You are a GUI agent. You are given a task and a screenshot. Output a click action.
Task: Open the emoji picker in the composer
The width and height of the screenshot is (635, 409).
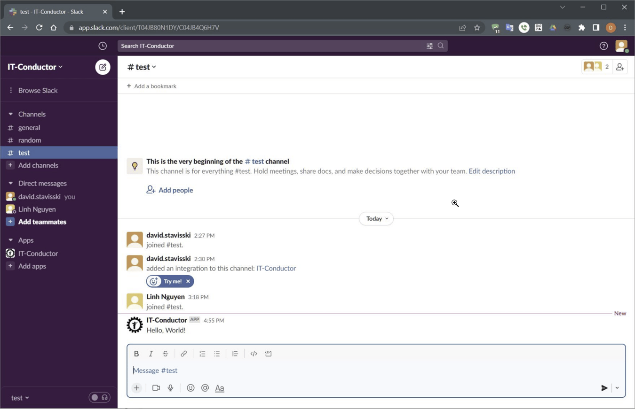coord(190,388)
